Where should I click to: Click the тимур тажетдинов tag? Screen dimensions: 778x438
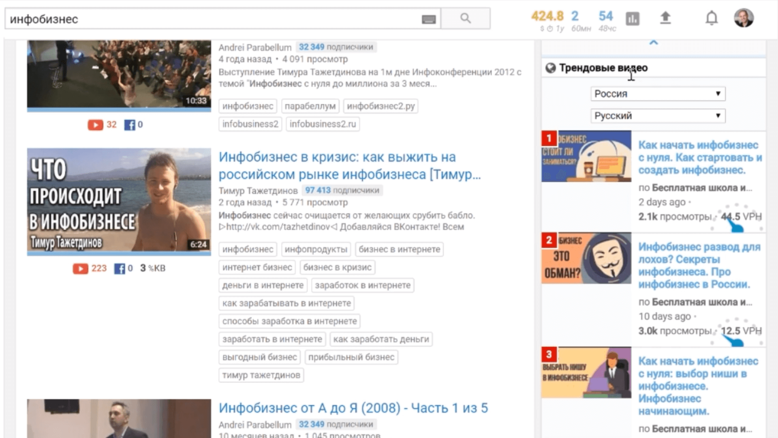tap(261, 375)
